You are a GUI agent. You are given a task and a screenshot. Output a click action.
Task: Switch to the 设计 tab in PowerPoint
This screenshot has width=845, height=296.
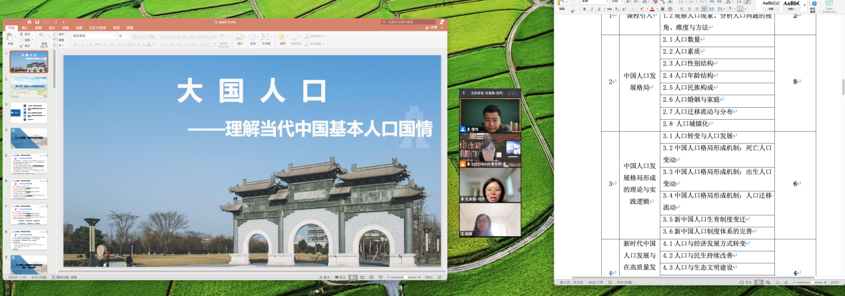pos(52,28)
